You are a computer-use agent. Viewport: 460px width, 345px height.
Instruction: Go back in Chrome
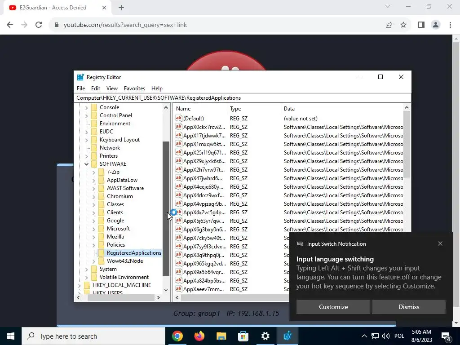[x=10, y=25]
